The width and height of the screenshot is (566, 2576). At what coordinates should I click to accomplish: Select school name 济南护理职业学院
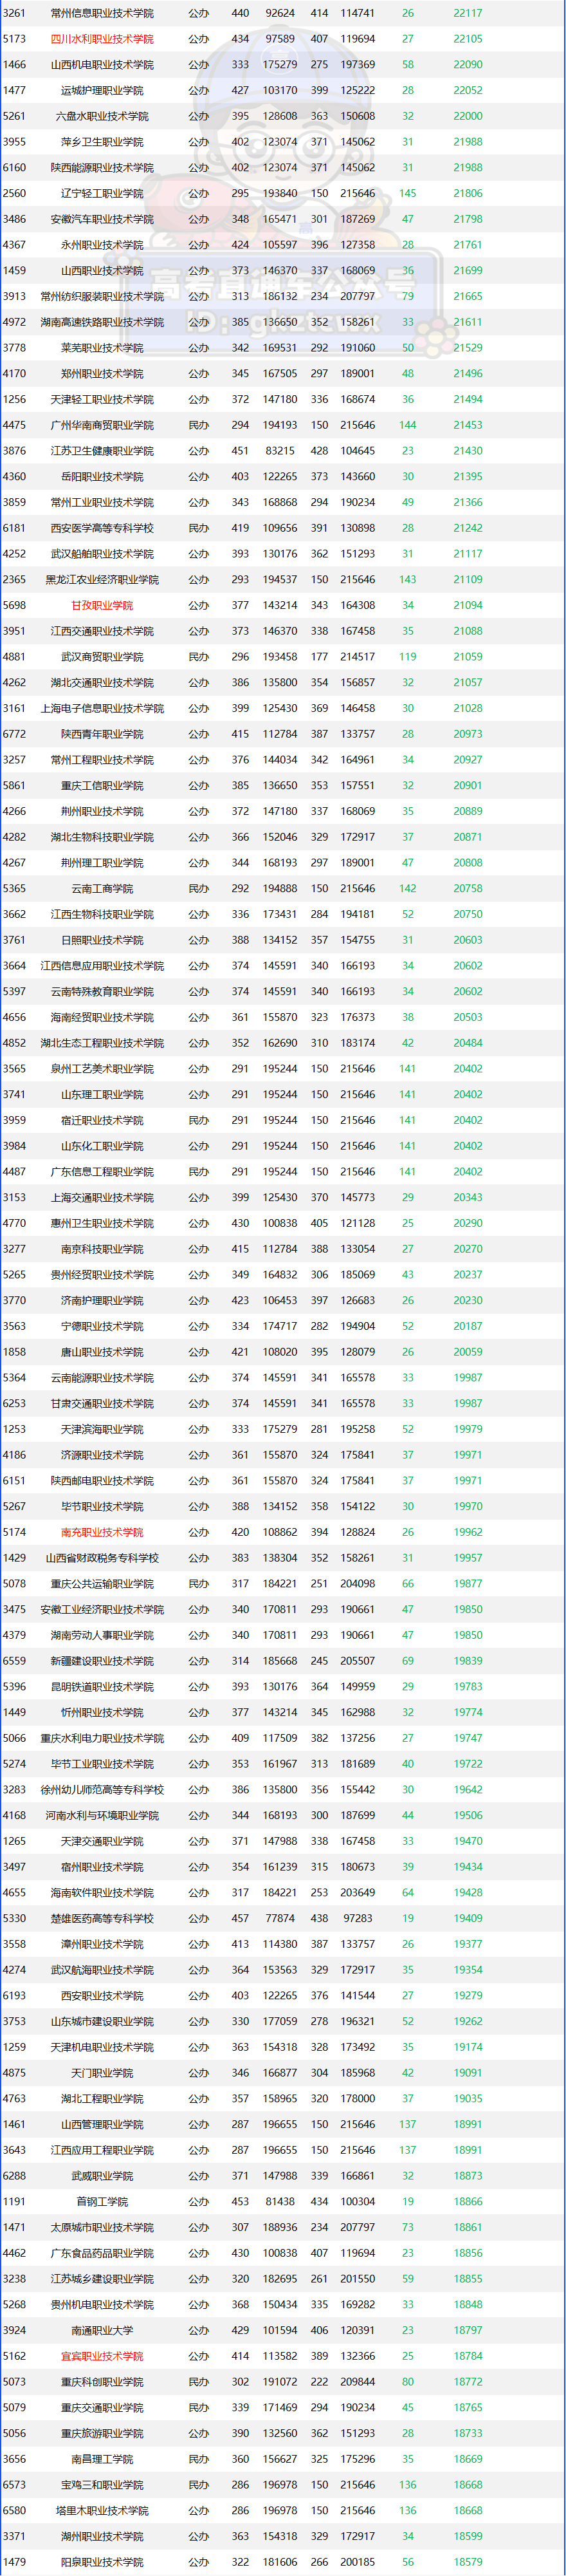[102, 1300]
